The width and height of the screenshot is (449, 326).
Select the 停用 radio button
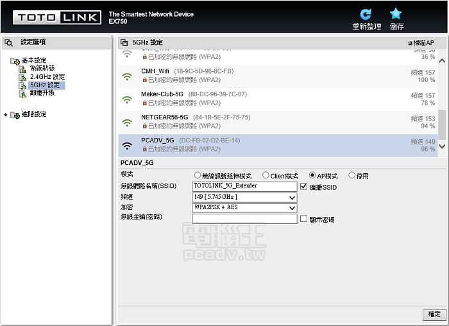click(352, 176)
